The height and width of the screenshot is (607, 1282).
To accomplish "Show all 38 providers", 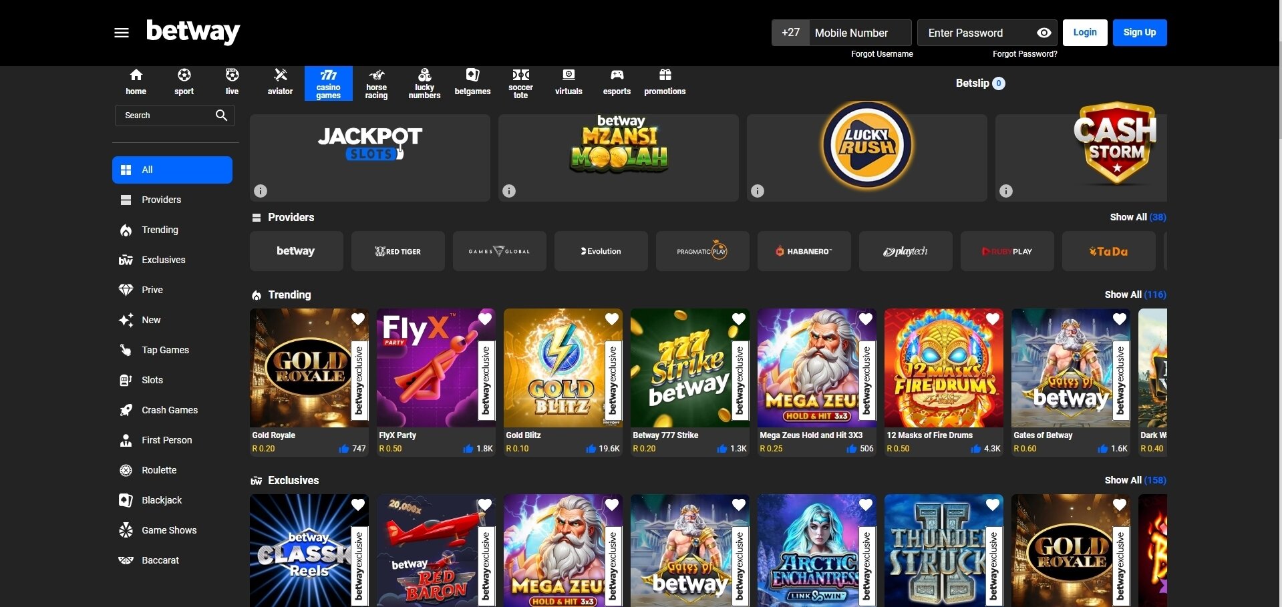I will coord(1138,217).
